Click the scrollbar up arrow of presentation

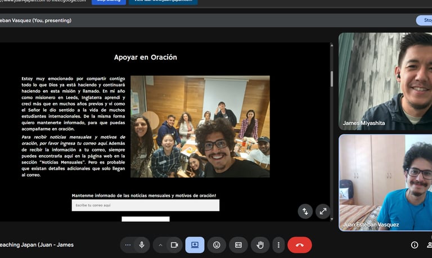point(332,45)
